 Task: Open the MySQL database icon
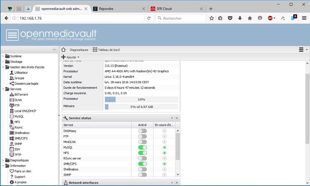pyautogui.click(x=12, y=116)
